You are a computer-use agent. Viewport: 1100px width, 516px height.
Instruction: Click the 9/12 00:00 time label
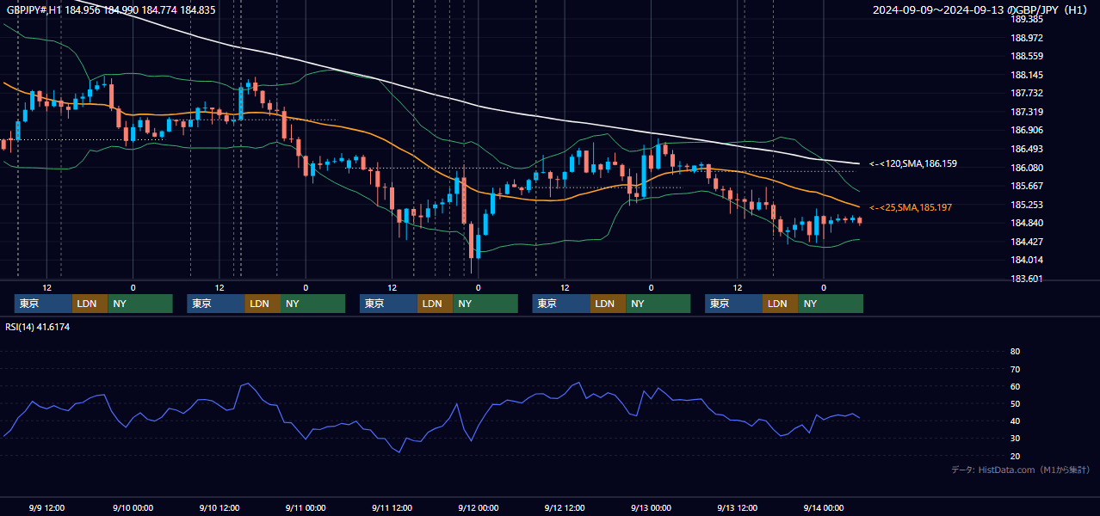478,507
